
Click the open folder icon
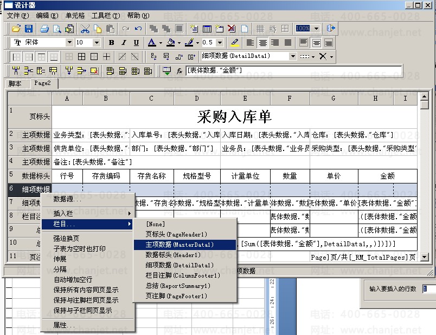[16, 29]
